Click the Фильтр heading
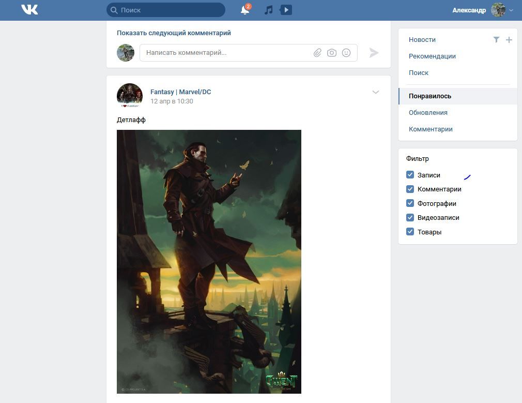 [x=417, y=159]
